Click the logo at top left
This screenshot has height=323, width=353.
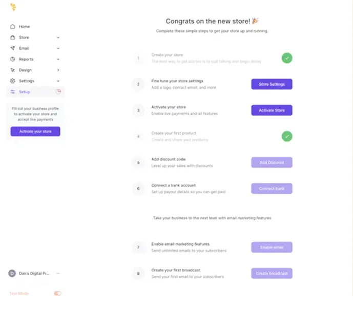(13, 7)
